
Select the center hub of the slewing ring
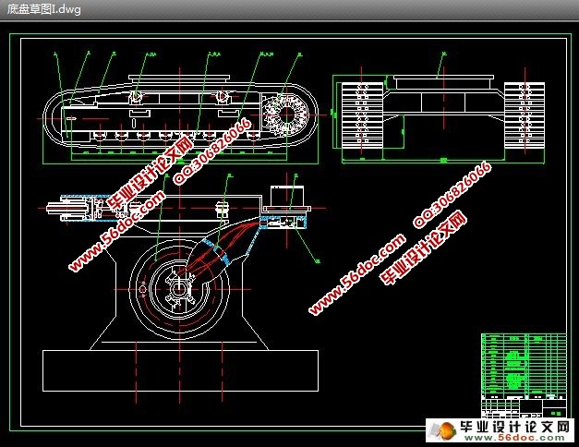click(179, 289)
